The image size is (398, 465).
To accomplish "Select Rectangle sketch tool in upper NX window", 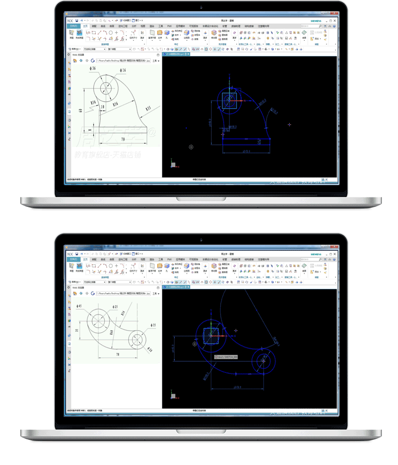I will pos(94,33).
